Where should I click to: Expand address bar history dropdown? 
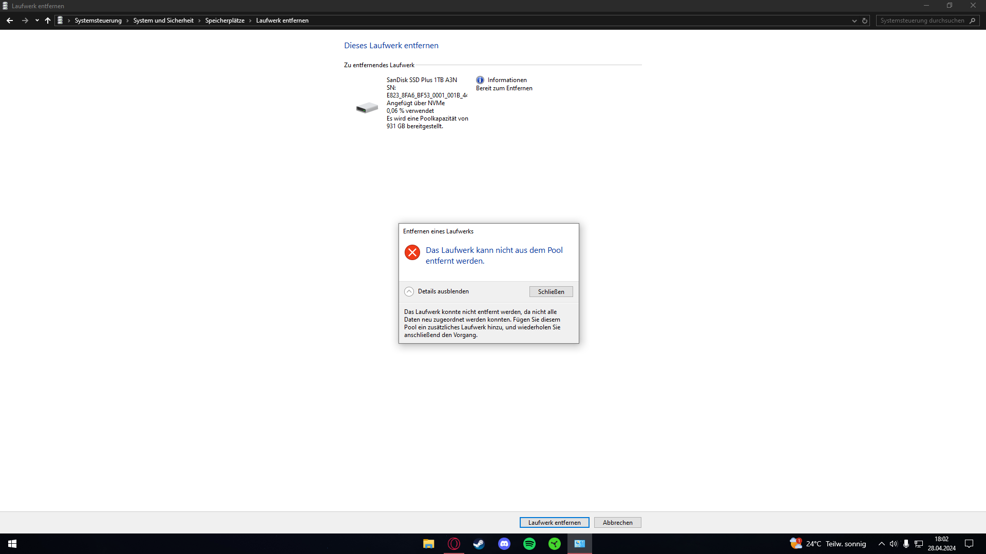click(854, 21)
